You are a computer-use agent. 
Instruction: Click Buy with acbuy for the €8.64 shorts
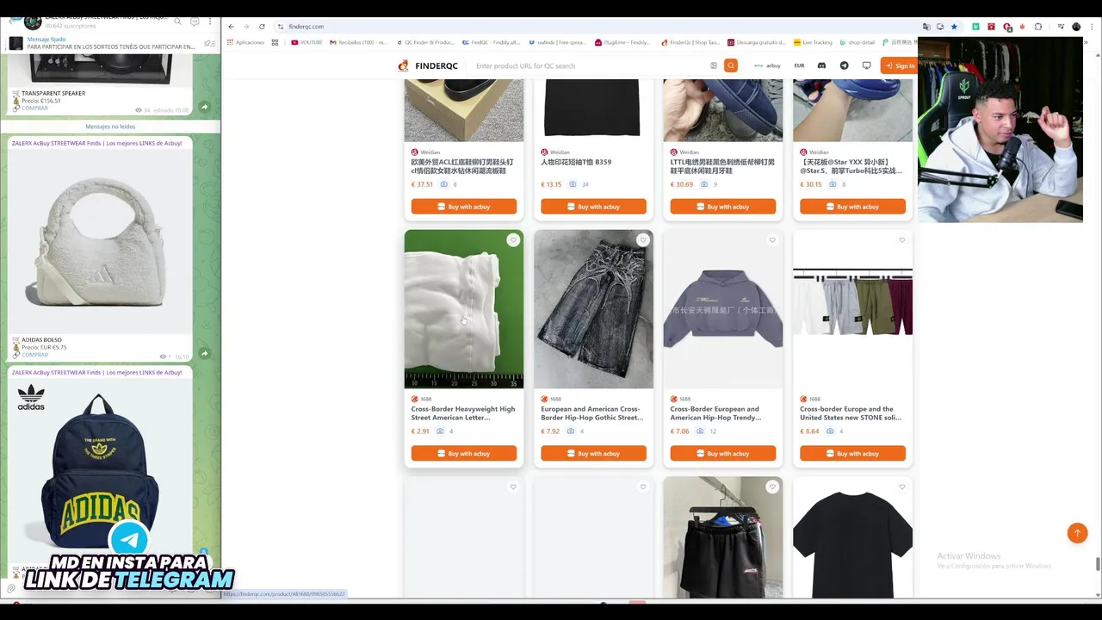[852, 454]
